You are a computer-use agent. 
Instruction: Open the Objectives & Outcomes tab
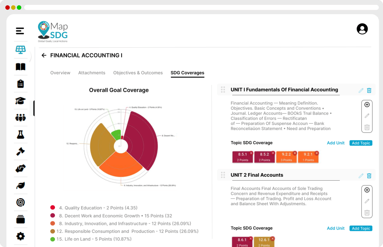point(138,73)
